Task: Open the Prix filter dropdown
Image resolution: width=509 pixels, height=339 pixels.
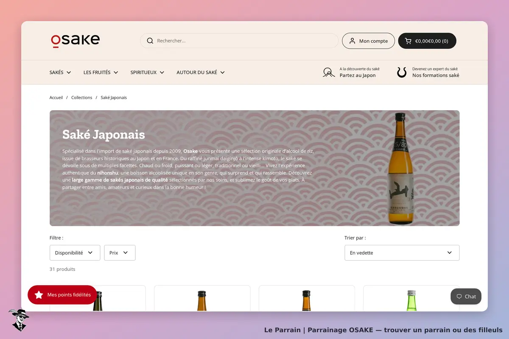Action: click(120, 253)
